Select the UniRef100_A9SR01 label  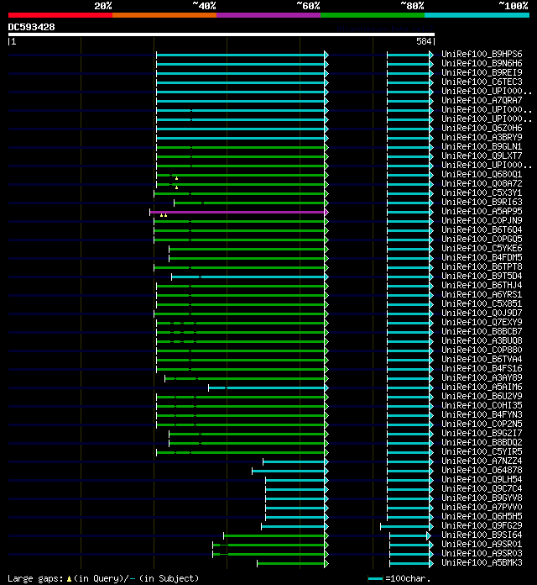tap(482, 545)
